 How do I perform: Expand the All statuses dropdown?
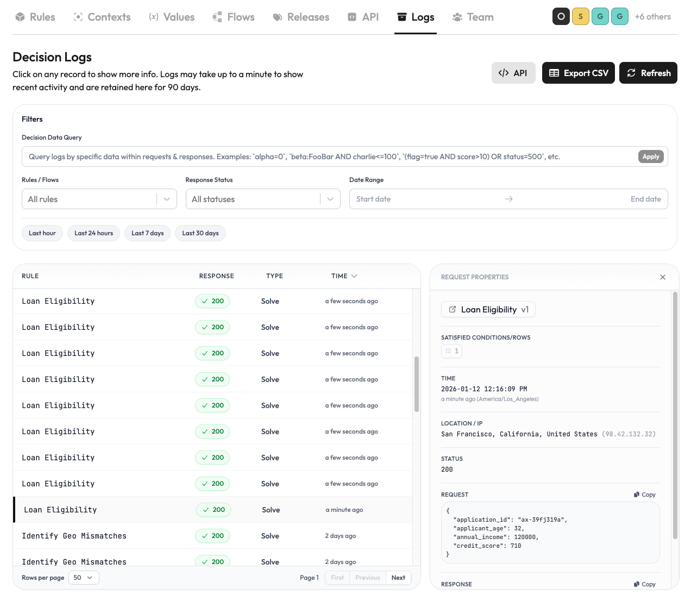pos(263,199)
